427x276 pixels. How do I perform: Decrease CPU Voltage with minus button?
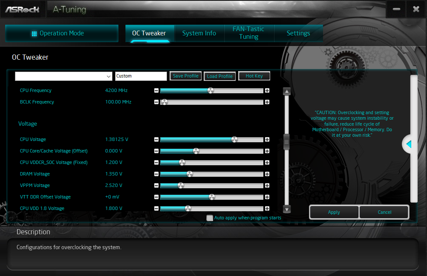tap(156, 140)
